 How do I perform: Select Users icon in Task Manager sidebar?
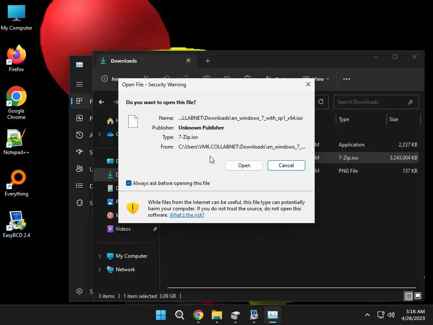tap(79, 169)
